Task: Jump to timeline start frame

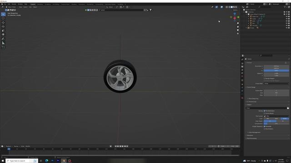Action: [115, 146]
